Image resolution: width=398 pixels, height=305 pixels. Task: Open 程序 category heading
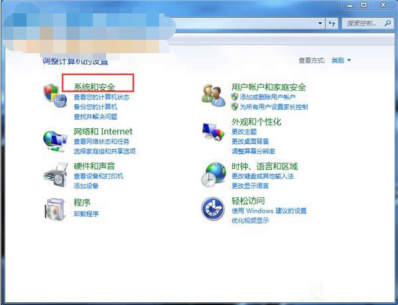[x=82, y=203]
